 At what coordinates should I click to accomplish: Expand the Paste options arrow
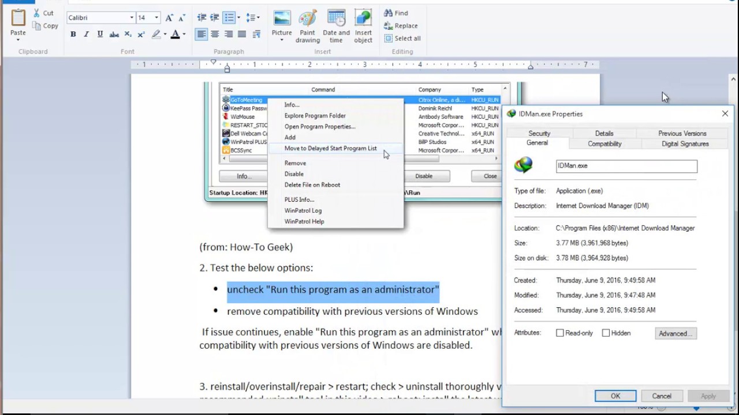[x=18, y=40]
